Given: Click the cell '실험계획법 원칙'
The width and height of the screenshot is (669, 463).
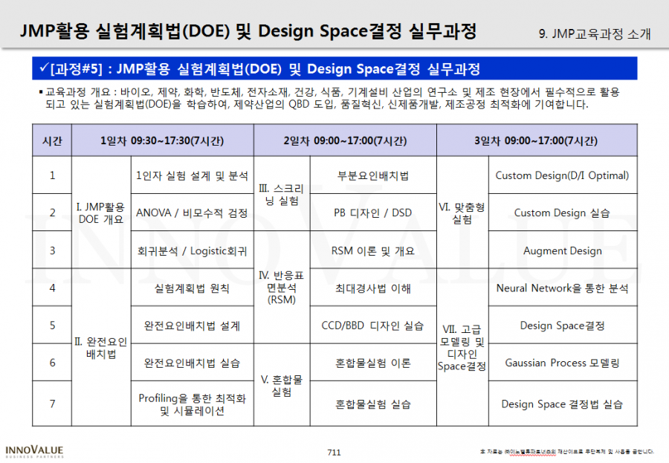Looking at the screenshot, I should tap(192, 288).
